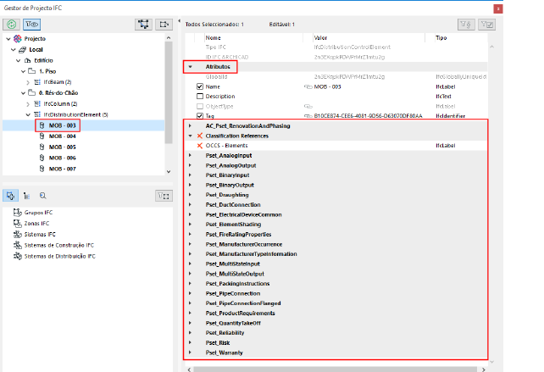Select MOB - 007 in the tree
The height and width of the screenshot is (372, 544).
(62, 169)
